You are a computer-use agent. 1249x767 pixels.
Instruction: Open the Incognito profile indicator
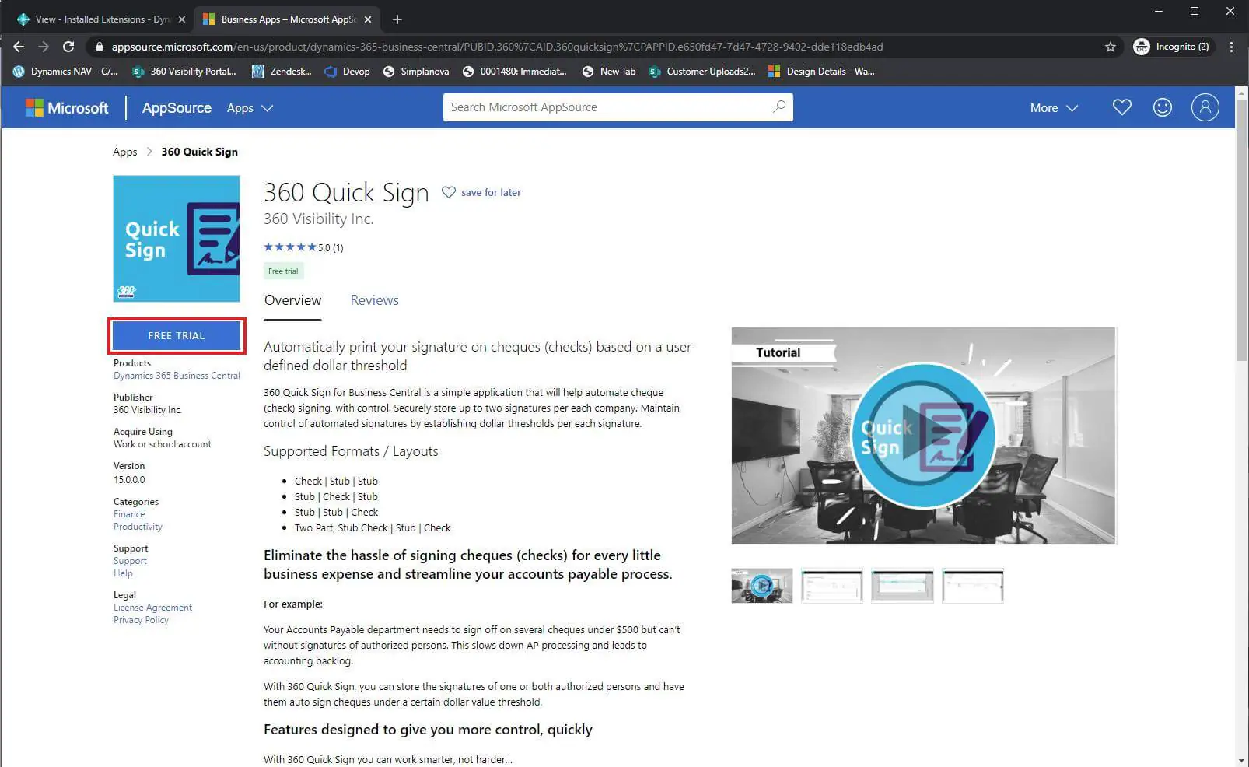1173,47
